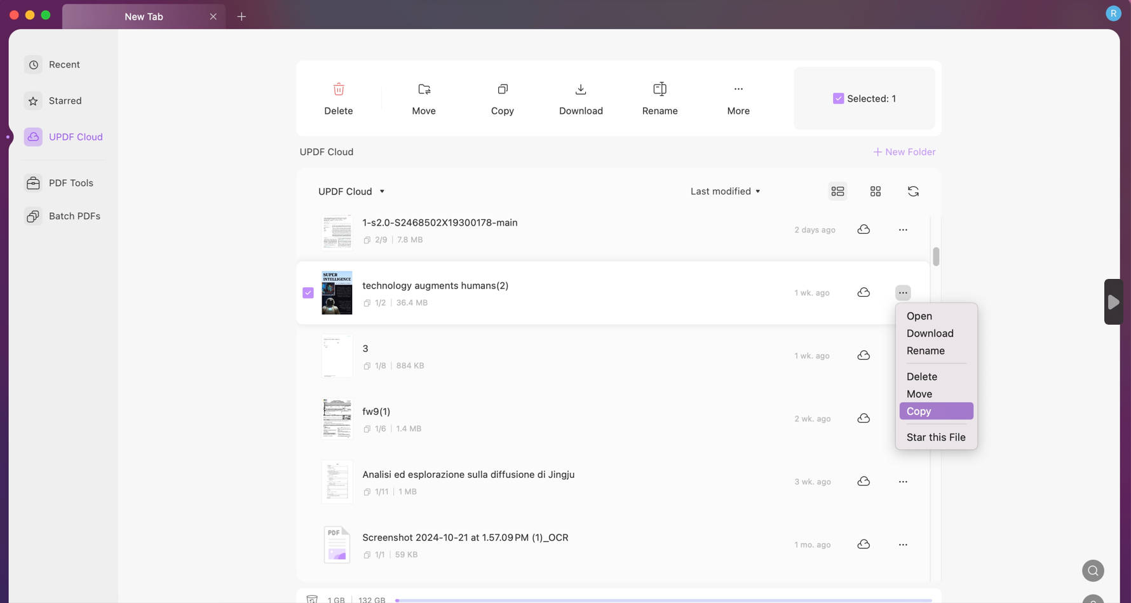Click thumbnail of file named 3
Screen dimensions: 1131x603
tap(337, 356)
